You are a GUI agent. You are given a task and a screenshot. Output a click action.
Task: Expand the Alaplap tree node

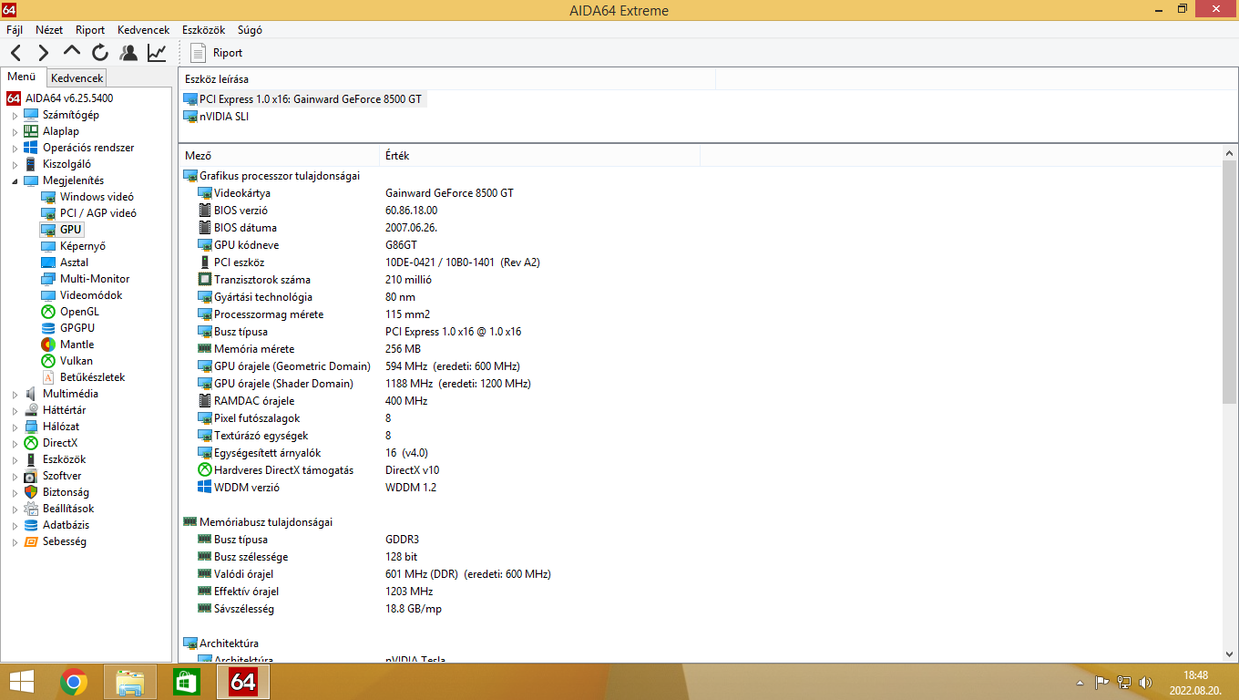(x=15, y=132)
